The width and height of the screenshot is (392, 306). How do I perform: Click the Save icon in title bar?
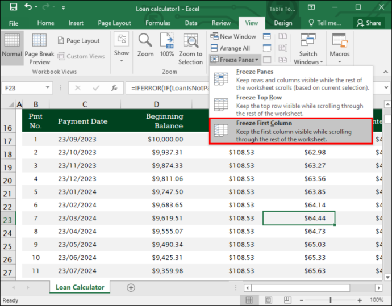13,7
